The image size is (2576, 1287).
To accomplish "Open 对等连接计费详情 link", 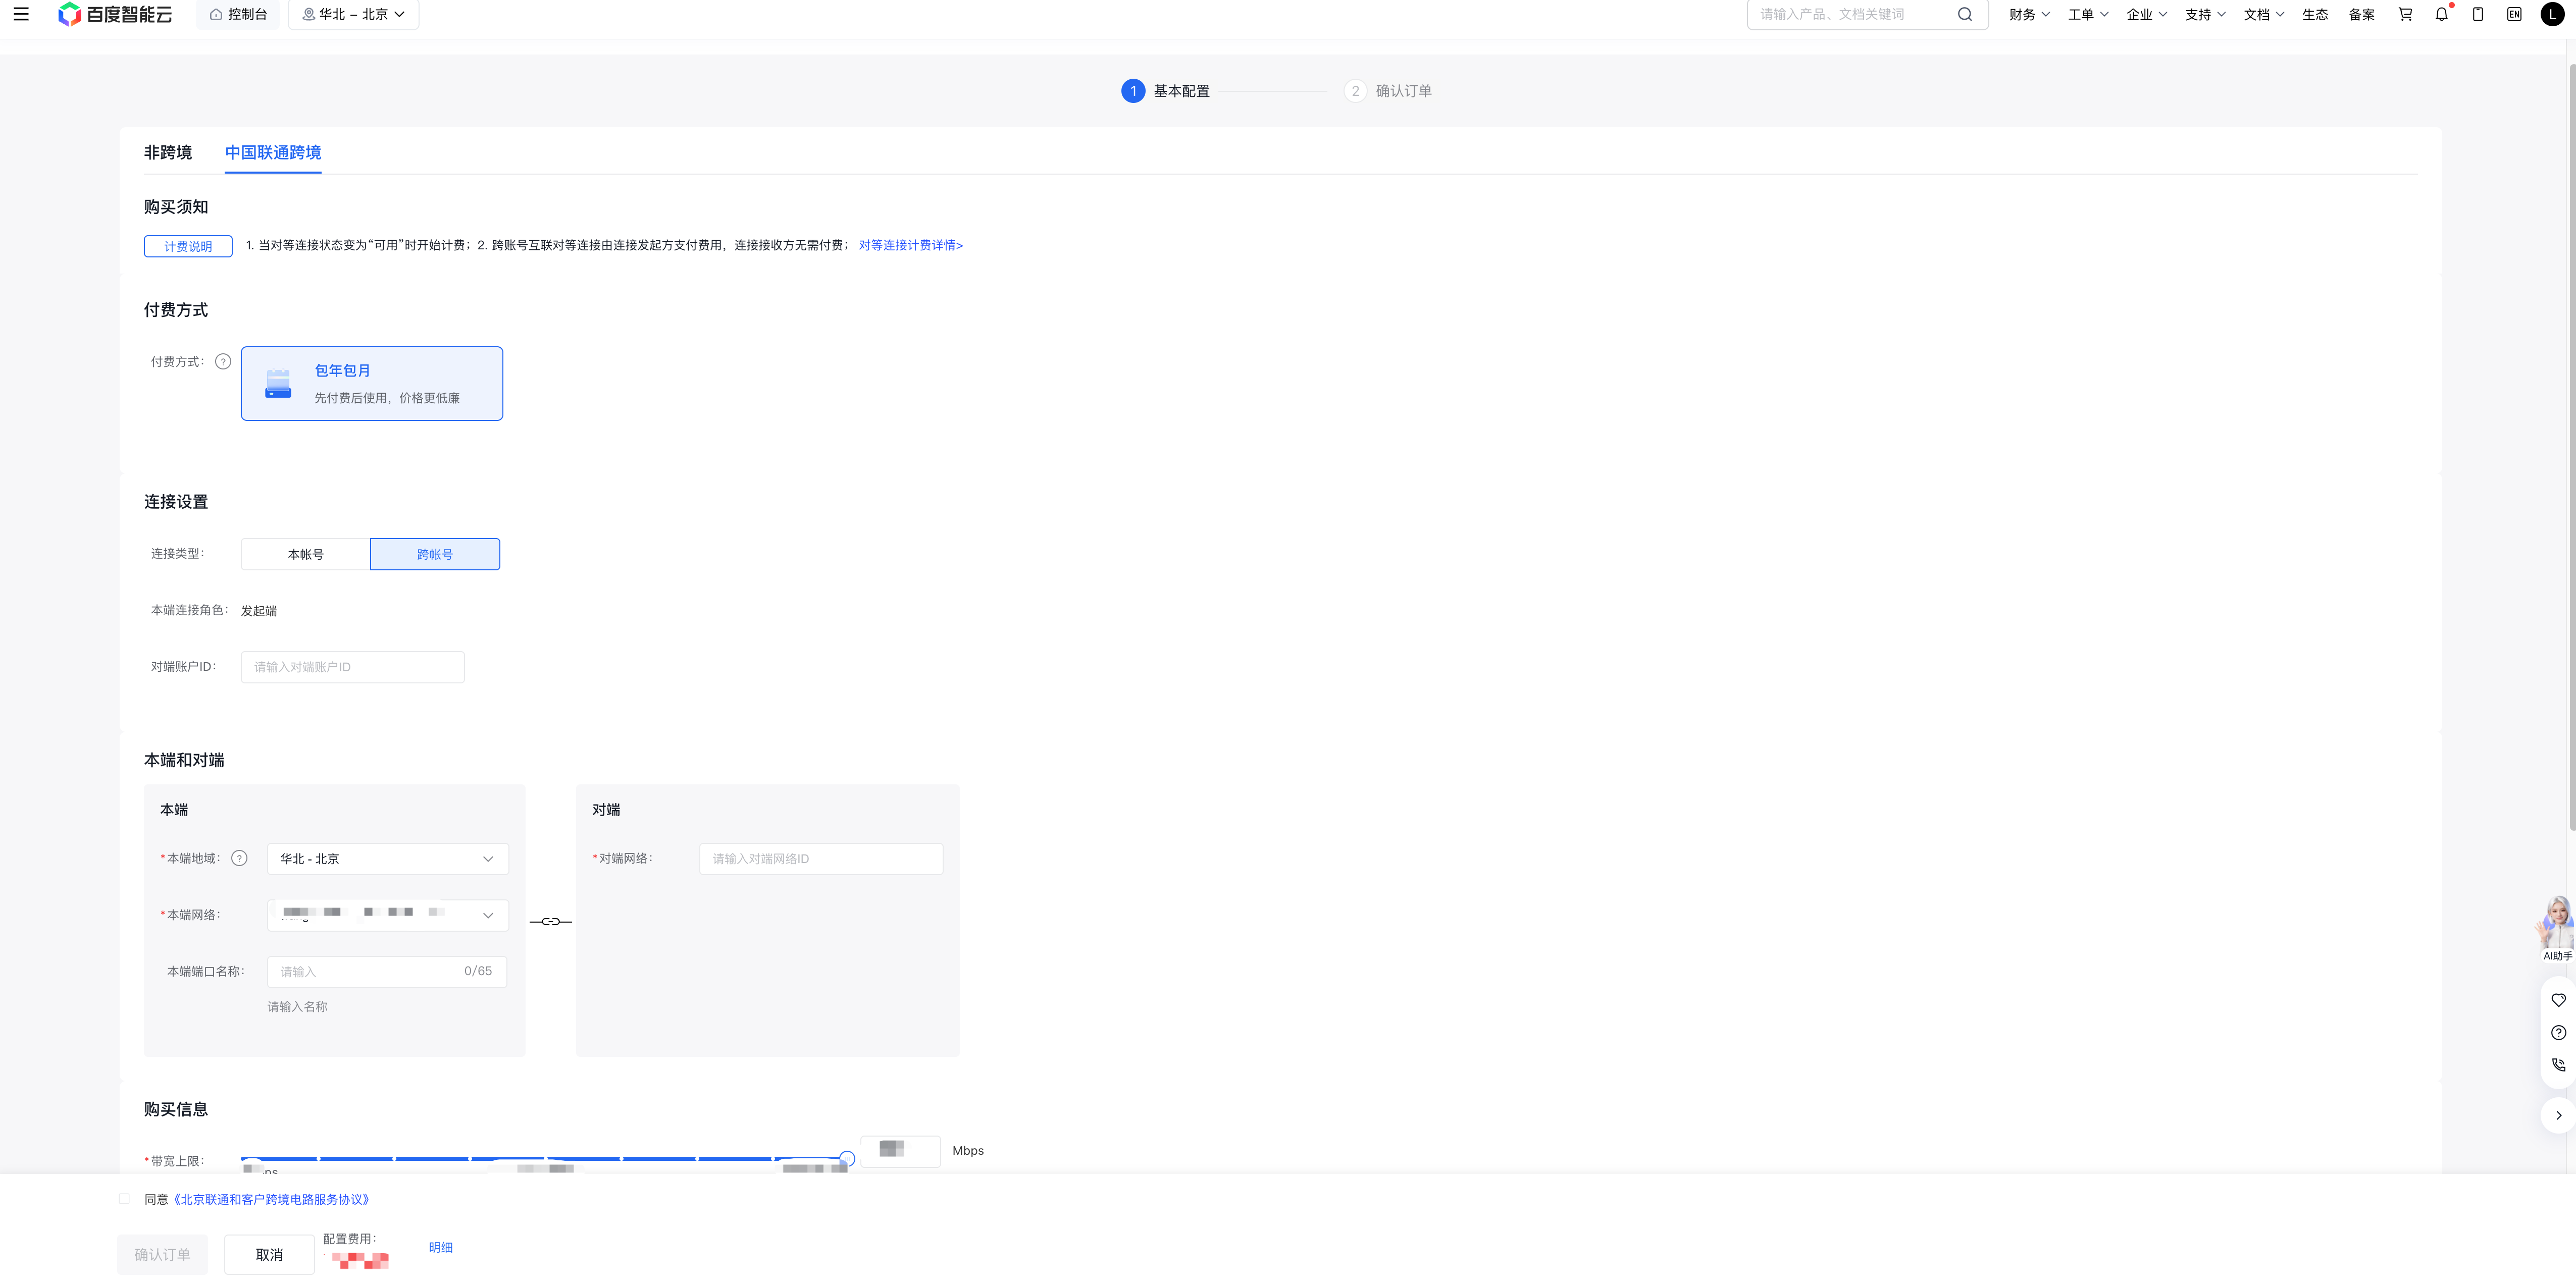I will pos(911,245).
